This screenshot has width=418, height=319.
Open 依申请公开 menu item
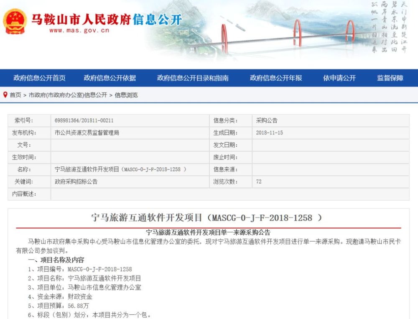[339, 78]
